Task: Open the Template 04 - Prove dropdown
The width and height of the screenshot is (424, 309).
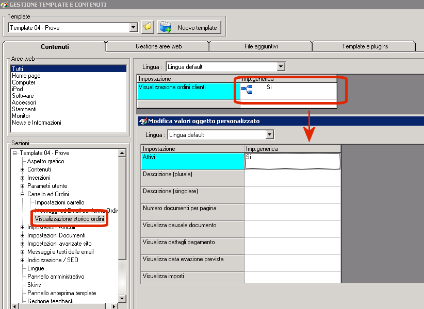Action: (133, 27)
